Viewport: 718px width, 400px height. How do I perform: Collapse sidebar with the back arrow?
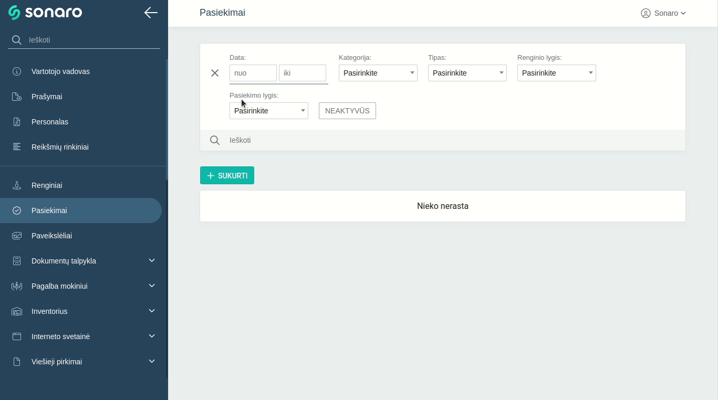[151, 13]
